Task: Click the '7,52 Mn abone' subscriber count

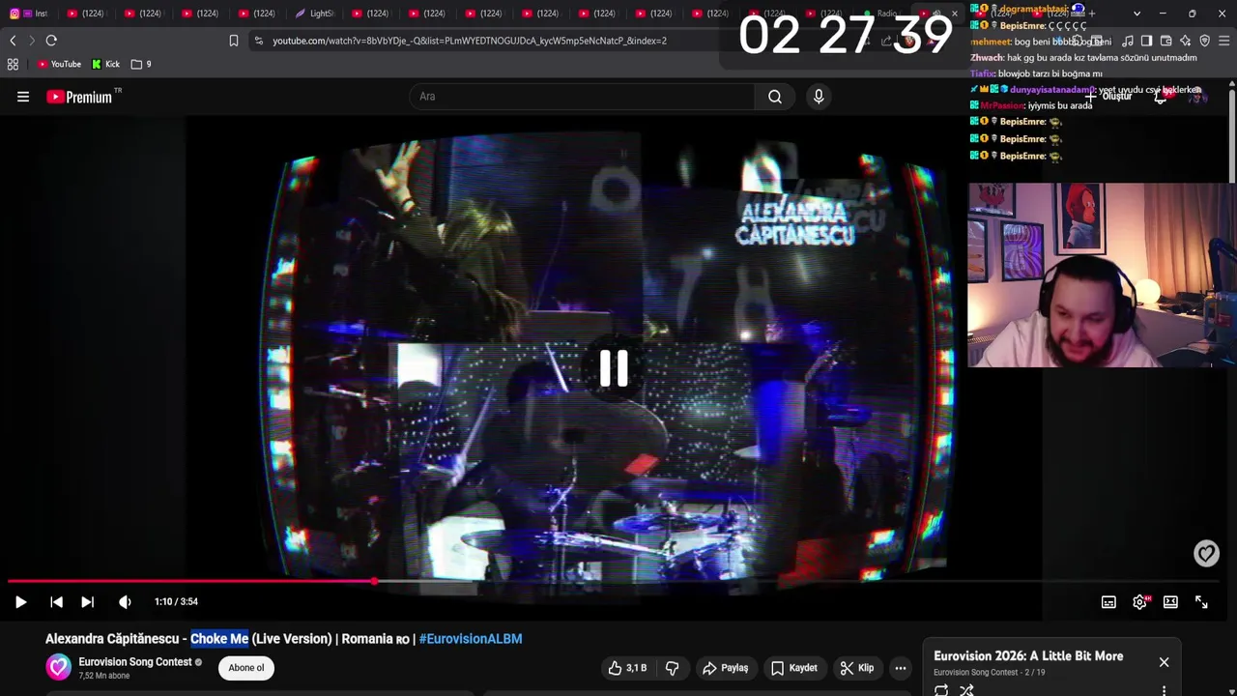Action: [104, 676]
